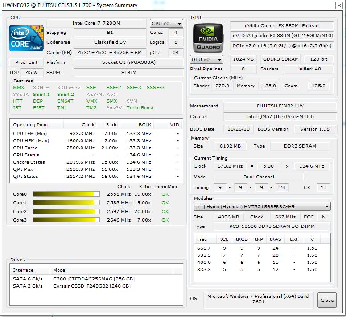The height and width of the screenshot is (317, 346).
Task: Click the Close button
Action: 327,300
